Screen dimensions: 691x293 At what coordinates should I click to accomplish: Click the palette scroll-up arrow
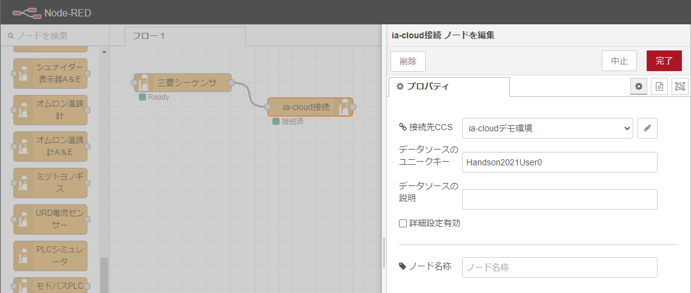point(104,52)
